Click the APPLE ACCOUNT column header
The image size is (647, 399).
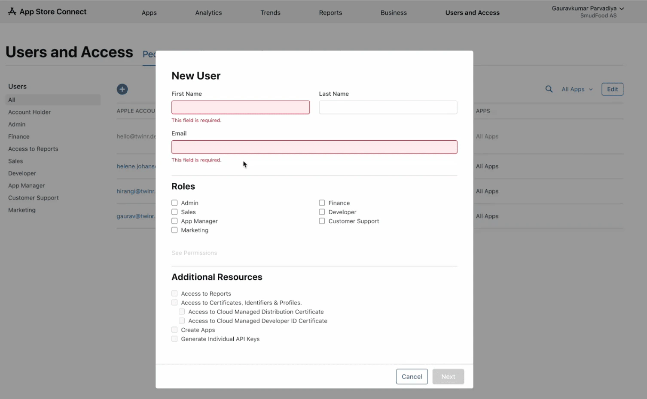pyautogui.click(x=136, y=111)
